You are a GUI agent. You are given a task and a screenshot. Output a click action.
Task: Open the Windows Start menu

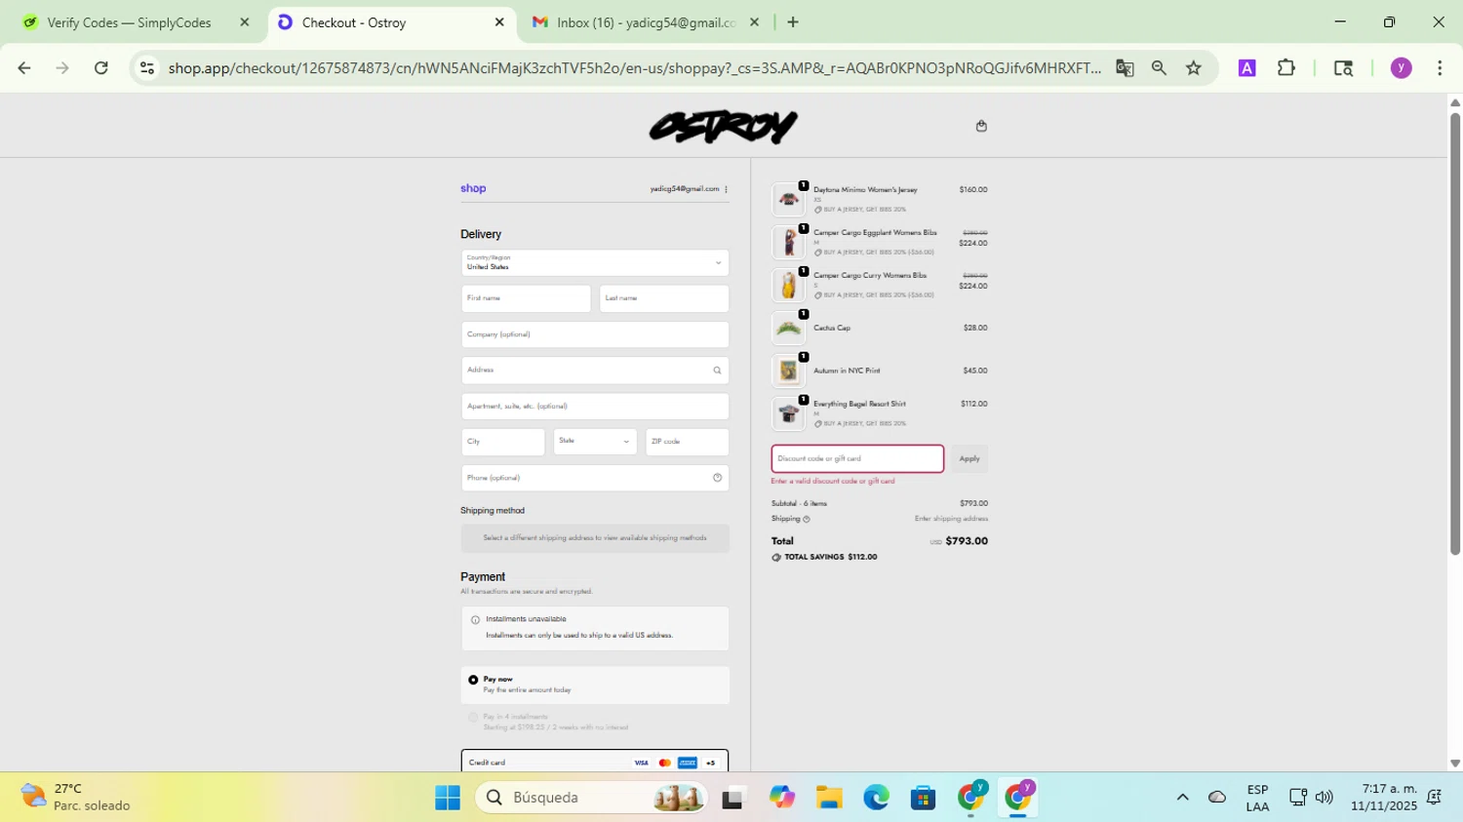448,798
